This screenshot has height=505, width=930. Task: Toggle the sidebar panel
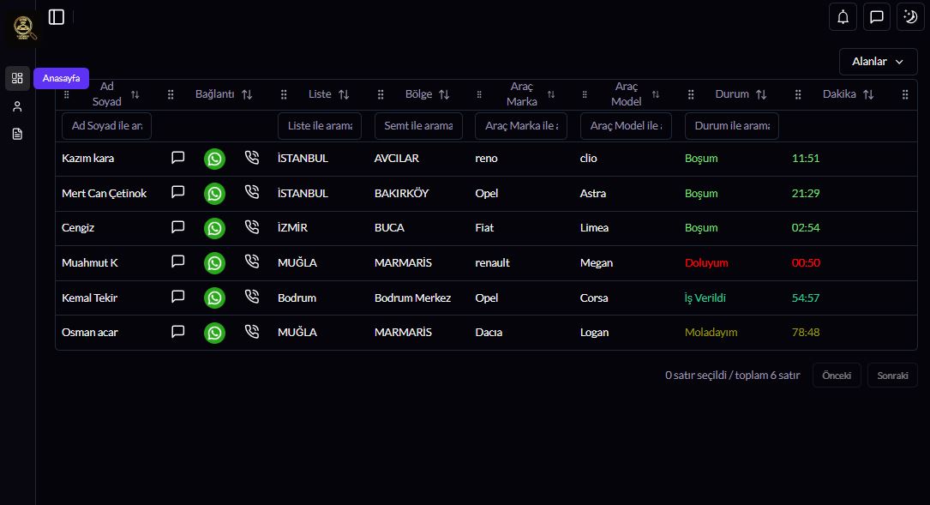coord(57,16)
